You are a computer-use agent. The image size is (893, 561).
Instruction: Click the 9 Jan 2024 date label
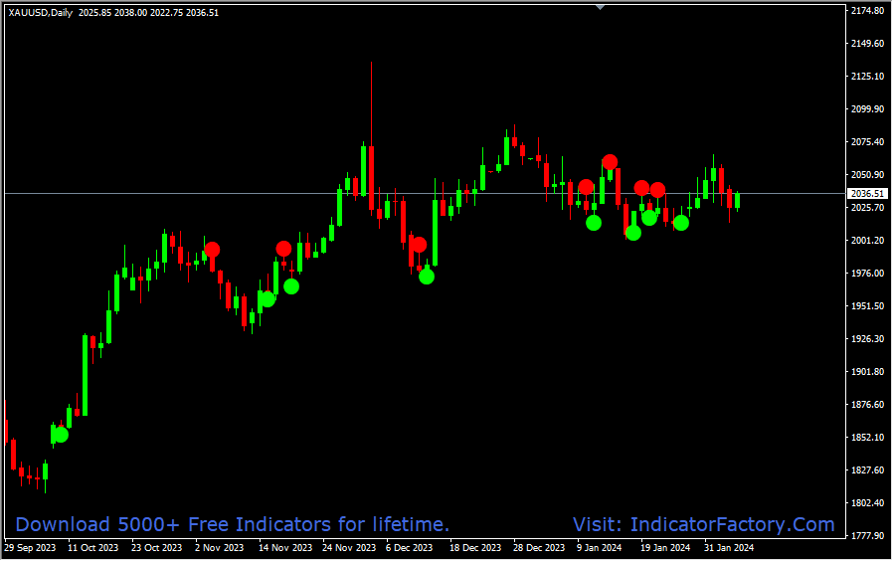tap(599, 548)
